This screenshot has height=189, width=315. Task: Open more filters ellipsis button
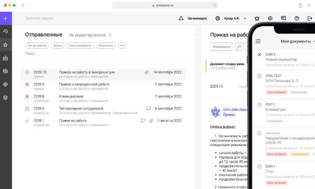pyautogui.click(x=122, y=46)
